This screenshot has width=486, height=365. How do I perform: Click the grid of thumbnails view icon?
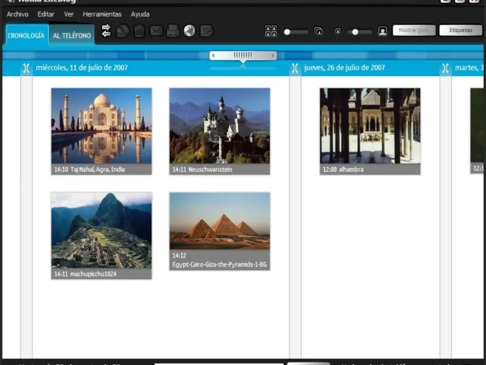[x=271, y=31]
